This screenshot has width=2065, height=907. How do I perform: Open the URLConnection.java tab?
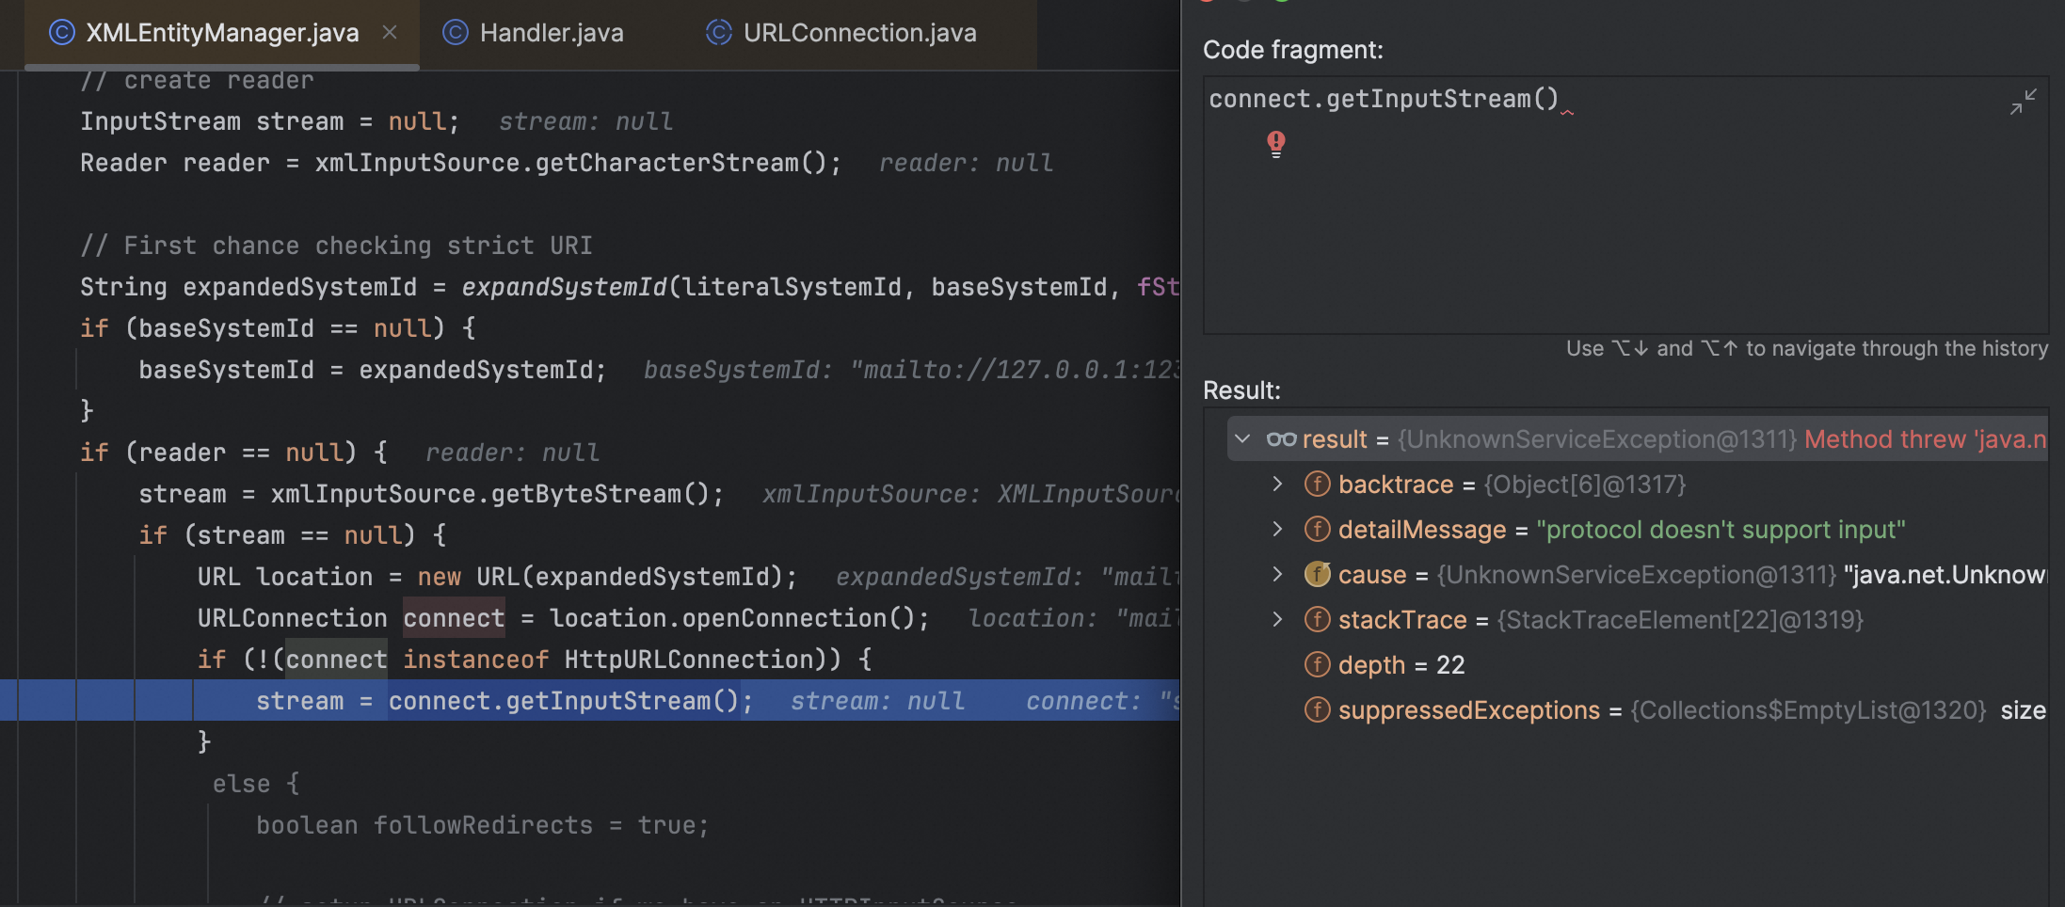tap(858, 33)
